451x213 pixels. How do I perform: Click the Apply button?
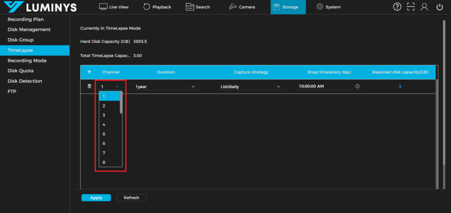pos(96,198)
